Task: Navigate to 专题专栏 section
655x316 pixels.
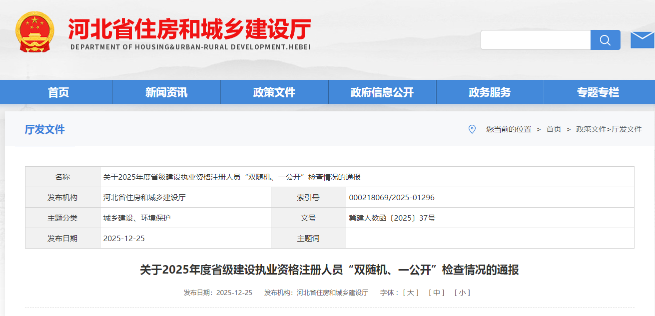Action: click(598, 92)
